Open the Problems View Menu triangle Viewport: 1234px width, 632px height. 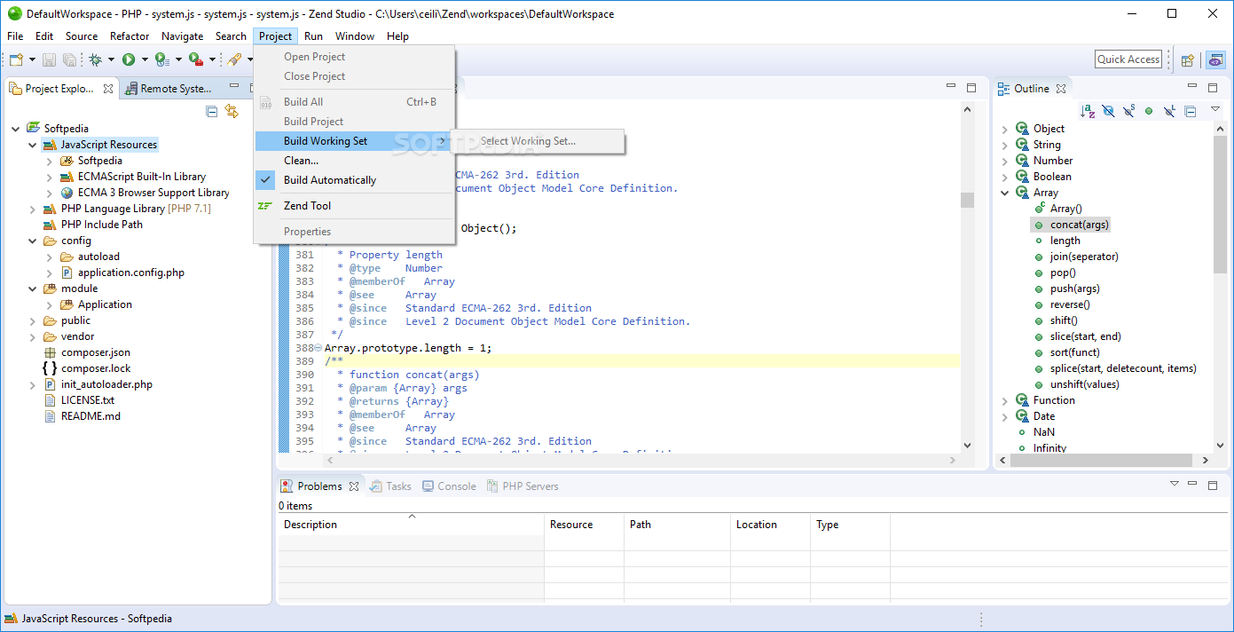(1174, 484)
